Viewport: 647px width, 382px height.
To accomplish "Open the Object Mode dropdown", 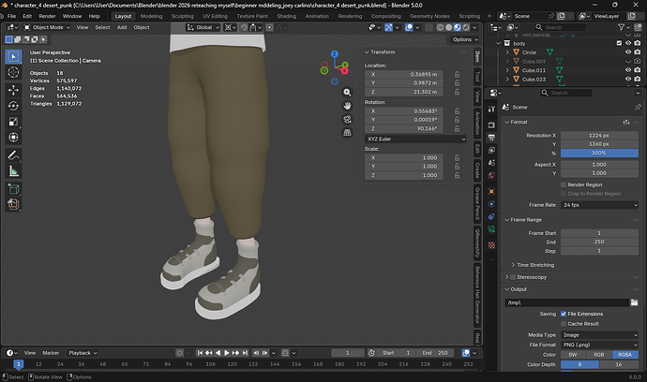I will [47, 27].
